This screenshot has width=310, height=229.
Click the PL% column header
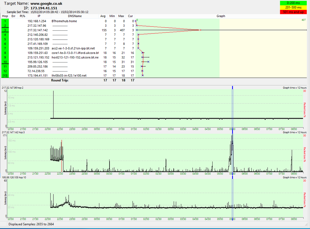point(23,16)
